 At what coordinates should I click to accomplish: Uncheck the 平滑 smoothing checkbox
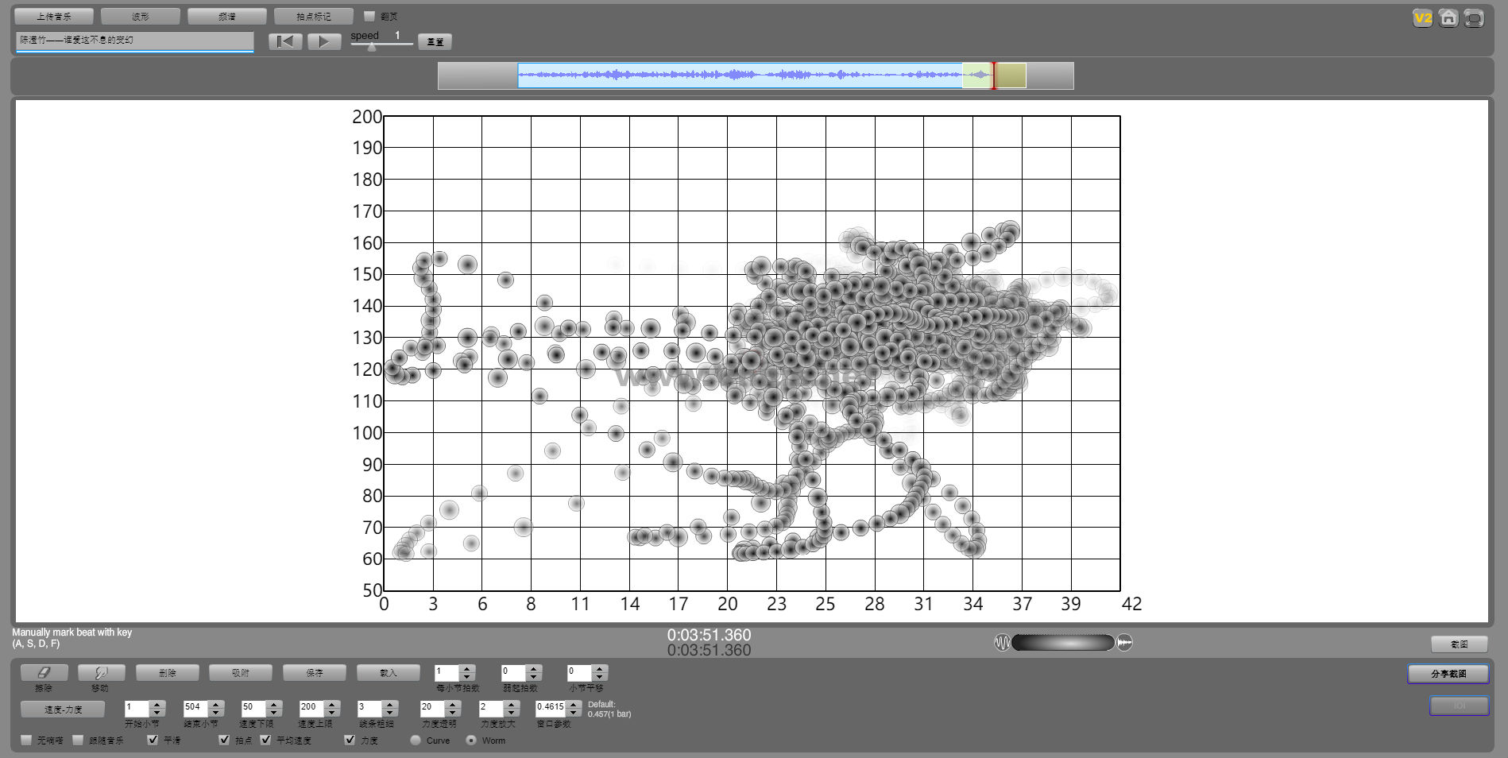coord(153,740)
